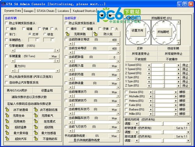Click the X Speed slider right arrow

(179, 65)
